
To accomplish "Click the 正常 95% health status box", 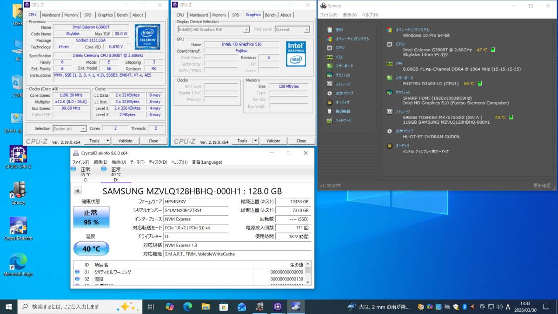I will tap(91, 218).
